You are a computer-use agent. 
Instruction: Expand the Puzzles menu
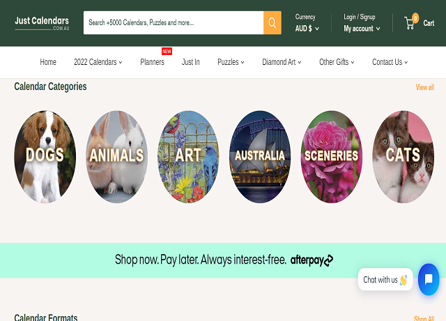(x=231, y=62)
